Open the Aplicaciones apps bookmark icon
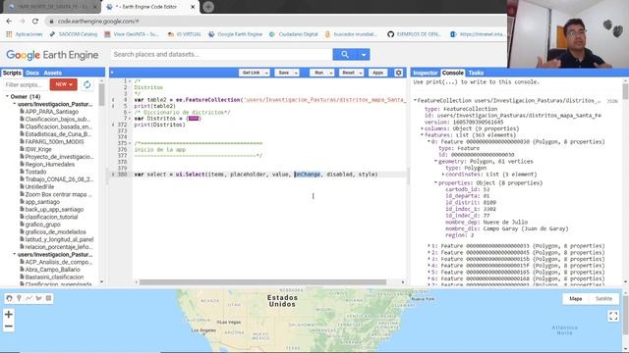 click(x=9, y=34)
